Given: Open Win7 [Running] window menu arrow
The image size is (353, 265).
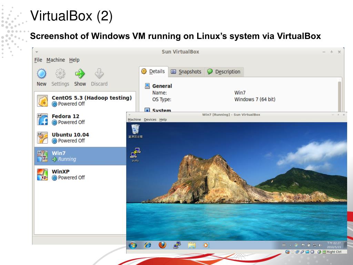Looking at the screenshot, I should pyautogui.click(x=129, y=115).
